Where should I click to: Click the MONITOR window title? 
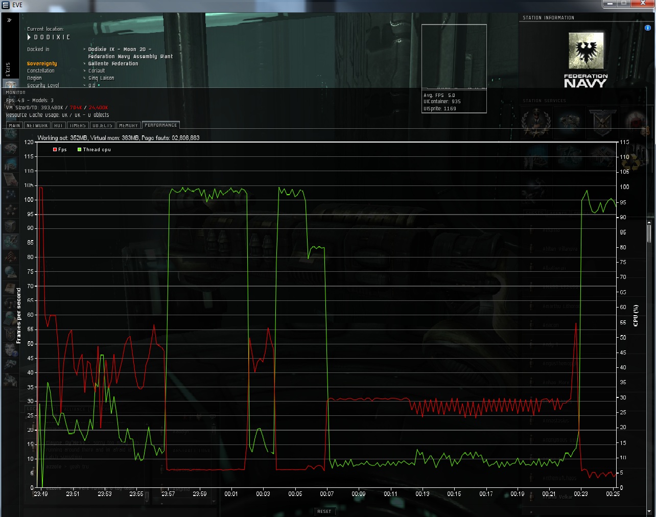point(15,92)
